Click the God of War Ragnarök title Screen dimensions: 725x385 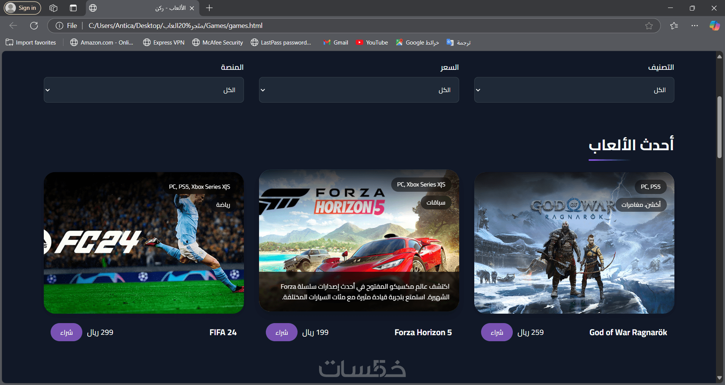pos(628,333)
